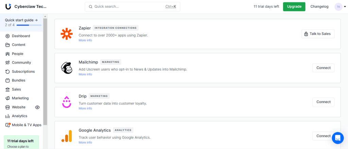Open More info for Google Analytics
This screenshot has width=348, height=149.
[85, 143]
